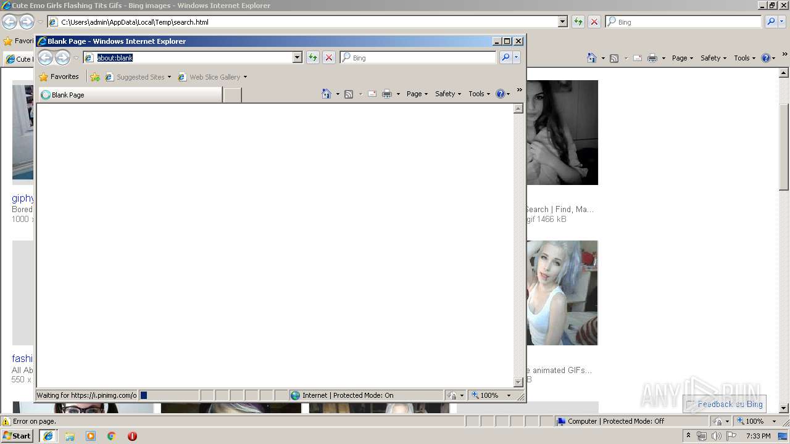
Task: Expand search provider dropdown in Blank Page window
Action: click(517, 57)
